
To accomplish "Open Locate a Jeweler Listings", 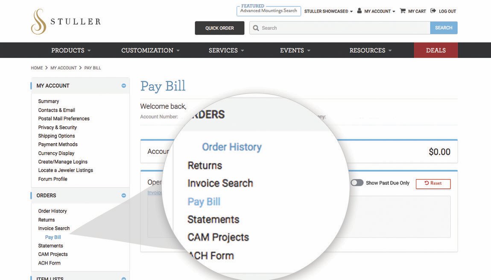I will point(65,170).
